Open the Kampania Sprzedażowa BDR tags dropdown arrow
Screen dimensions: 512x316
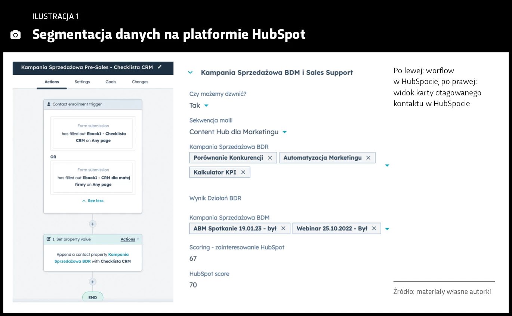click(x=387, y=165)
